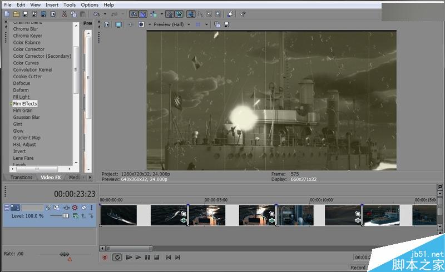Viewport: 445px width, 272px height.
Task: Copy preview snapshot to clipboard
Action: 217,24
